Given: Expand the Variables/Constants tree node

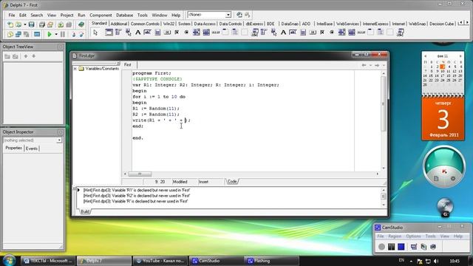Looking at the screenshot, I should click(75, 69).
